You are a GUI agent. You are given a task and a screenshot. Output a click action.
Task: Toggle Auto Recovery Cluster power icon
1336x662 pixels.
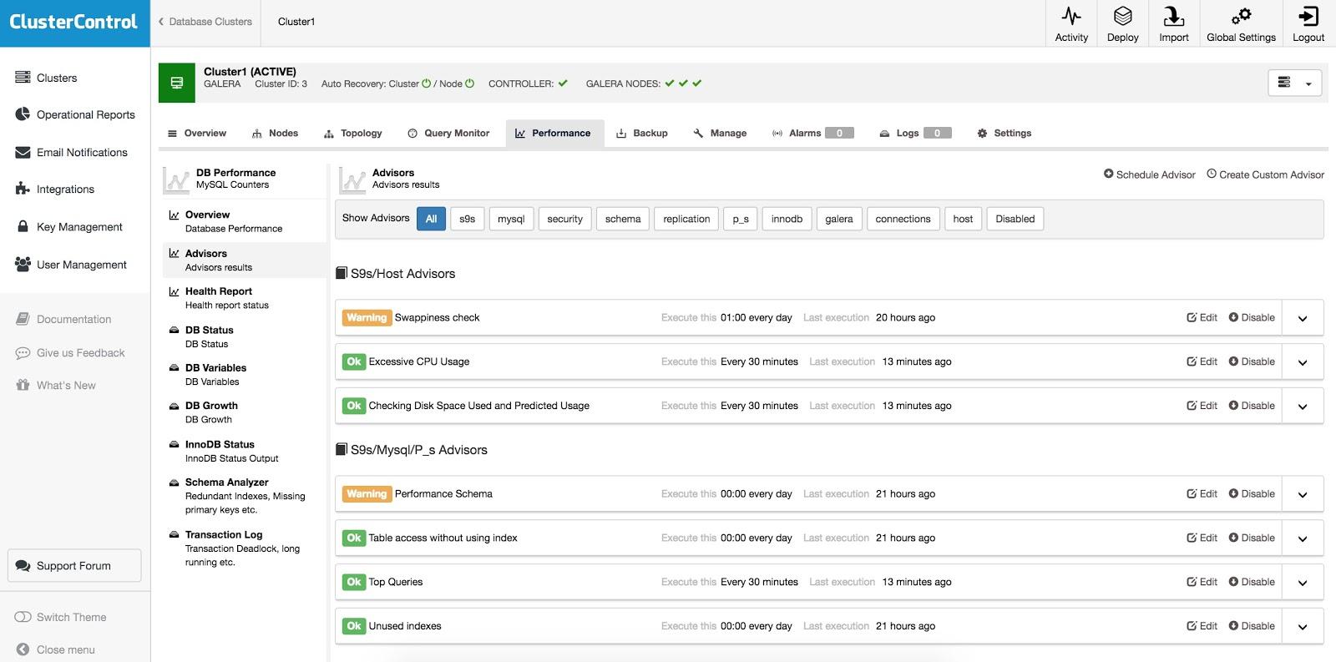click(427, 83)
